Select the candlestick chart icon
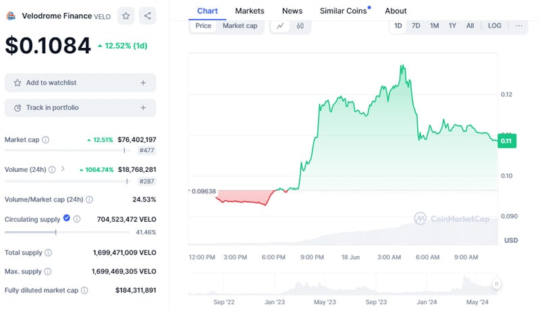Screen dimensions: 540x310 click(x=300, y=26)
